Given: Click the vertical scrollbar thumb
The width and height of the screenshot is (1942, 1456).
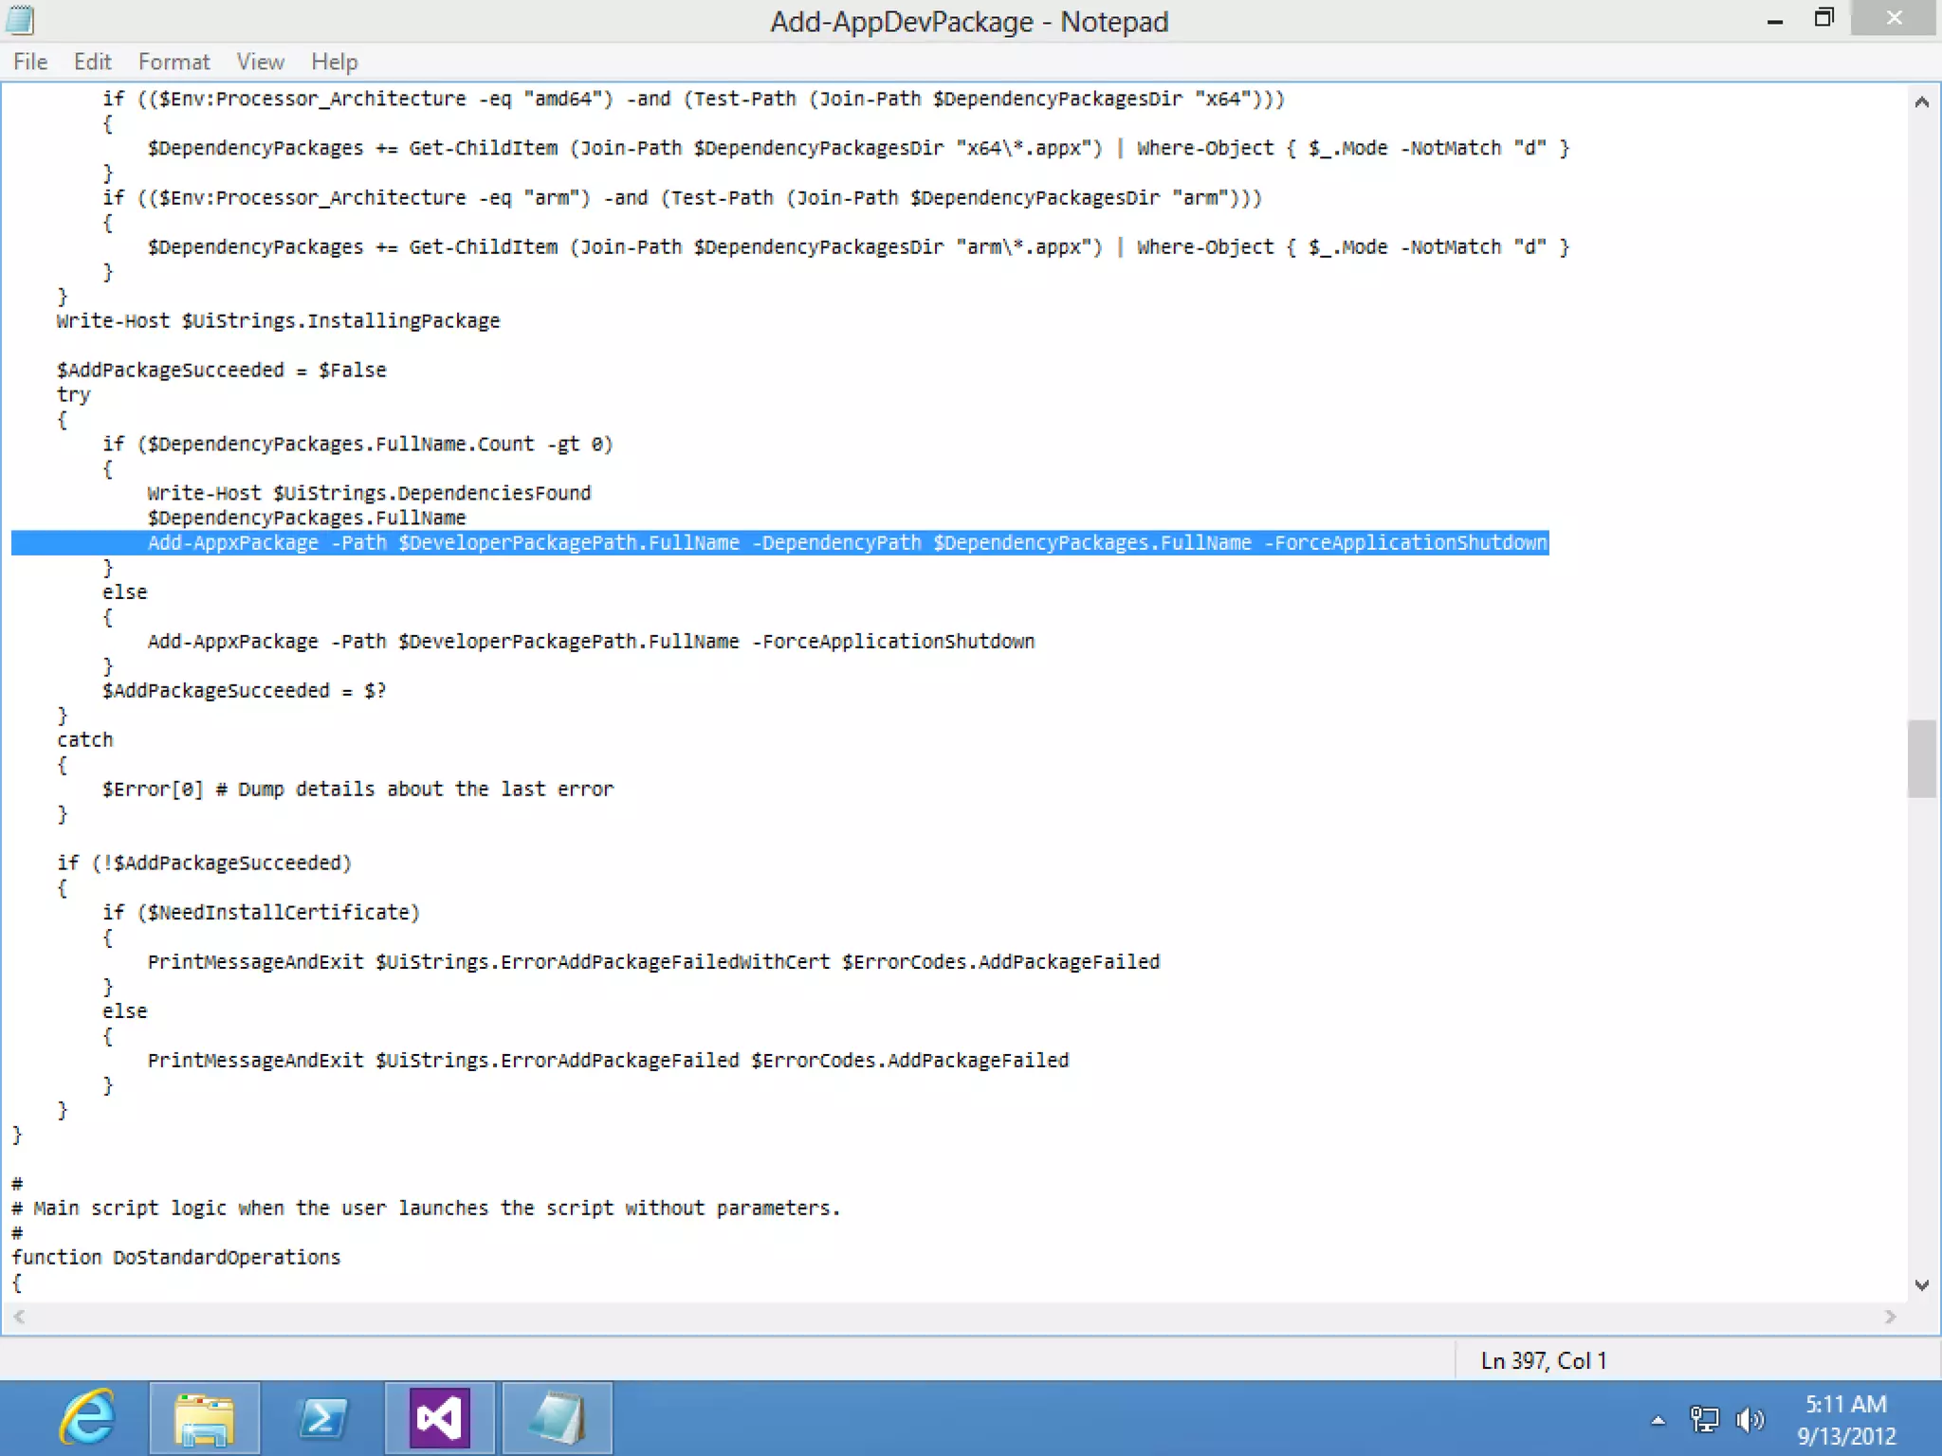Looking at the screenshot, I should click(1921, 758).
